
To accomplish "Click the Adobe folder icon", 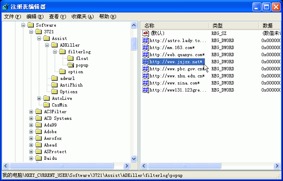I will tap(39, 131).
